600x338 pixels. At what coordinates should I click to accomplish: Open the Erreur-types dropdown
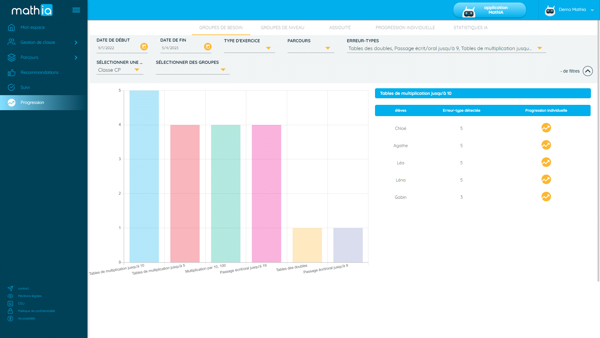(539, 48)
